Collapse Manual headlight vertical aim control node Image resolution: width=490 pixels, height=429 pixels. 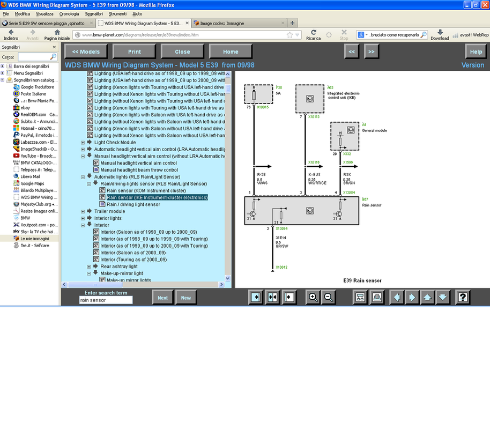tap(83, 157)
